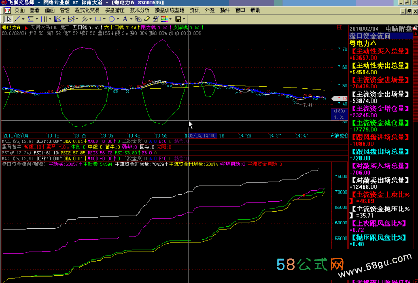This screenshot has width=418, height=283.
Task: Select the arrow pointer tool
Action: [x=8, y=19]
